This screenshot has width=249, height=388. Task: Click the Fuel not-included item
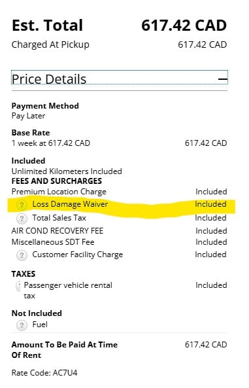tap(40, 325)
